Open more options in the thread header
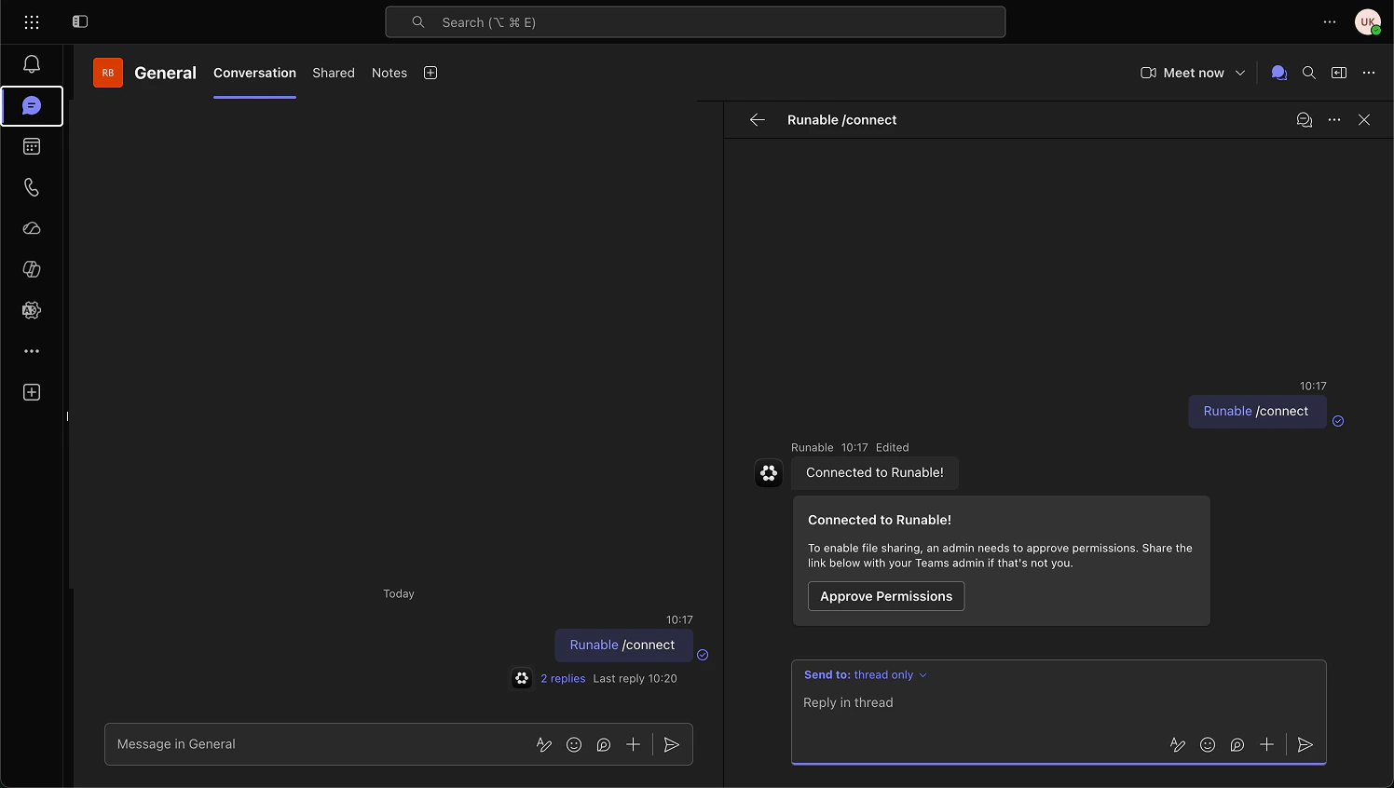This screenshot has width=1394, height=788. 1334,119
